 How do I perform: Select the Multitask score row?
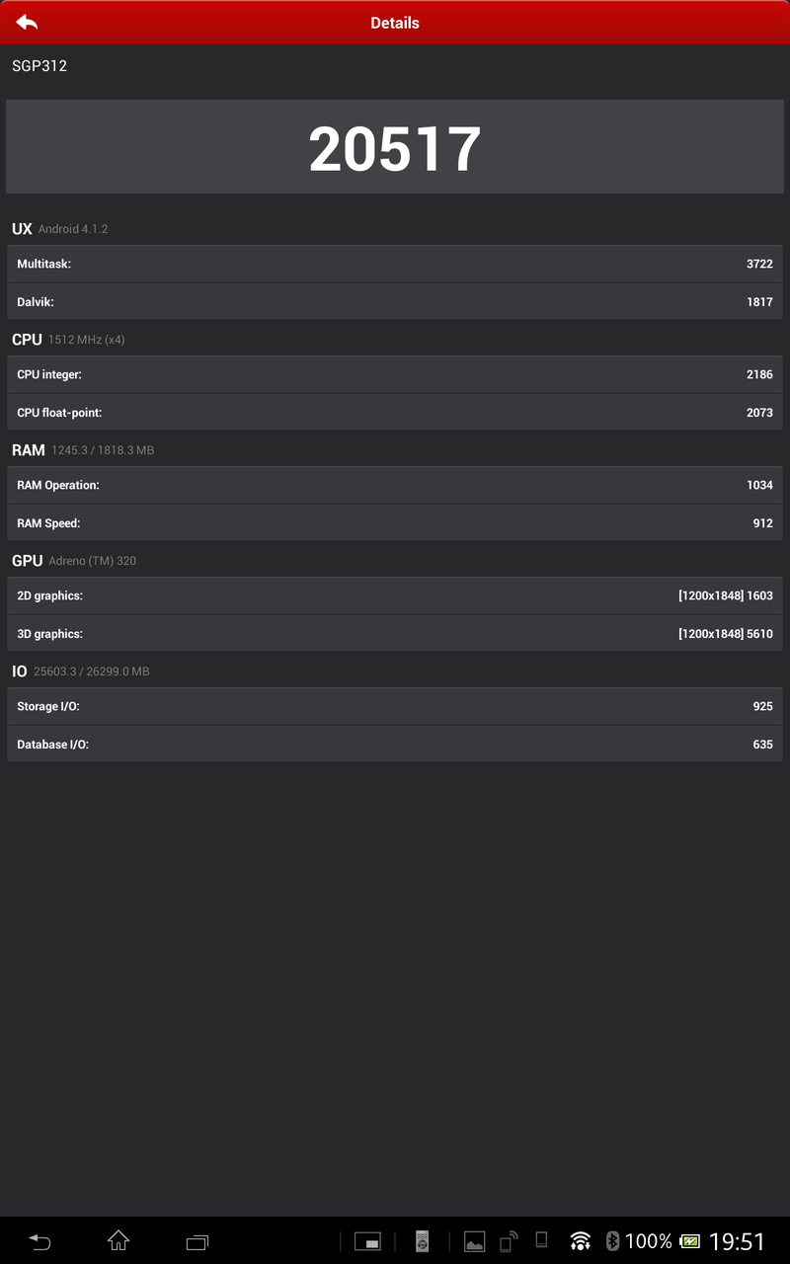[x=395, y=265]
